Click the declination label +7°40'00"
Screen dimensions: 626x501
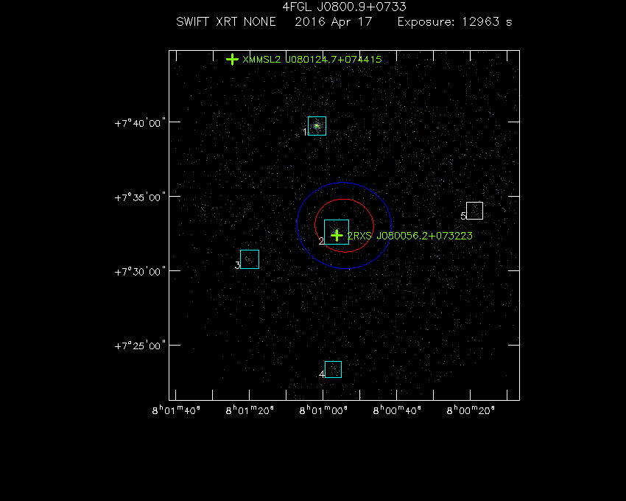tap(140, 122)
